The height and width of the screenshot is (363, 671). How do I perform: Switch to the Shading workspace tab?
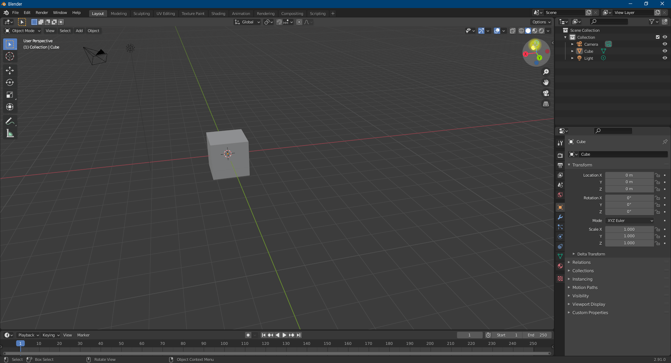click(x=218, y=14)
